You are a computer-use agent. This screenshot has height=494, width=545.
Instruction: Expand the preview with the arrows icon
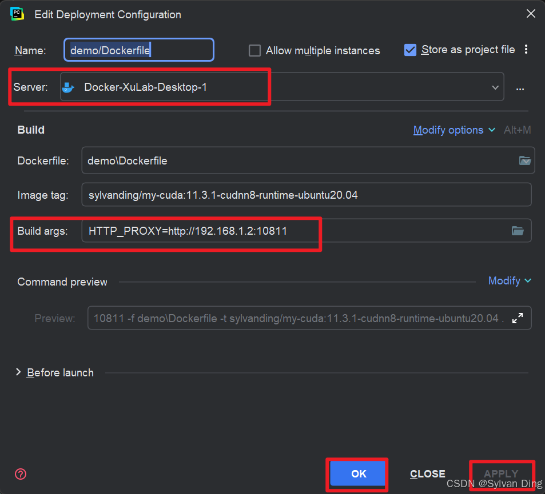[x=518, y=318]
